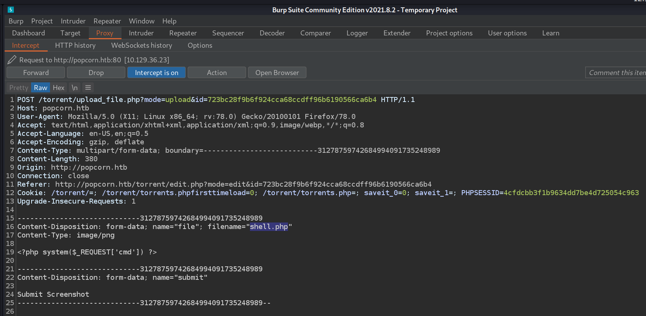
Task: Open the Comparer tab
Action: tap(316, 33)
